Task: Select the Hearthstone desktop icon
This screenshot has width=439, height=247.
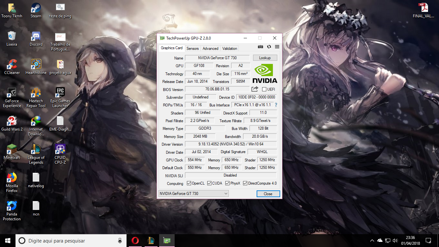Action: (36, 67)
